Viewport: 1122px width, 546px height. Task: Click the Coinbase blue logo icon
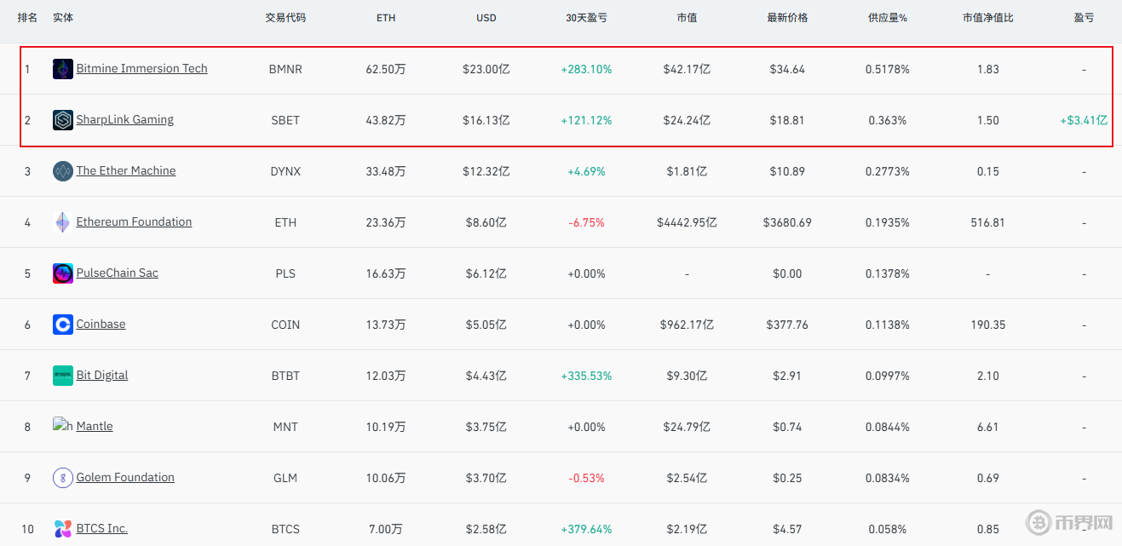(63, 325)
